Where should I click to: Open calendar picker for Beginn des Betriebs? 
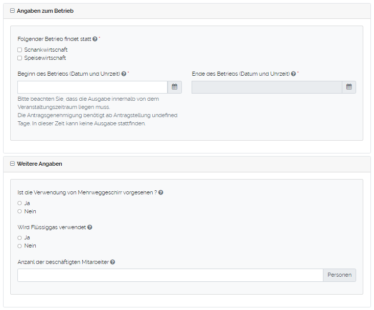click(174, 87)
